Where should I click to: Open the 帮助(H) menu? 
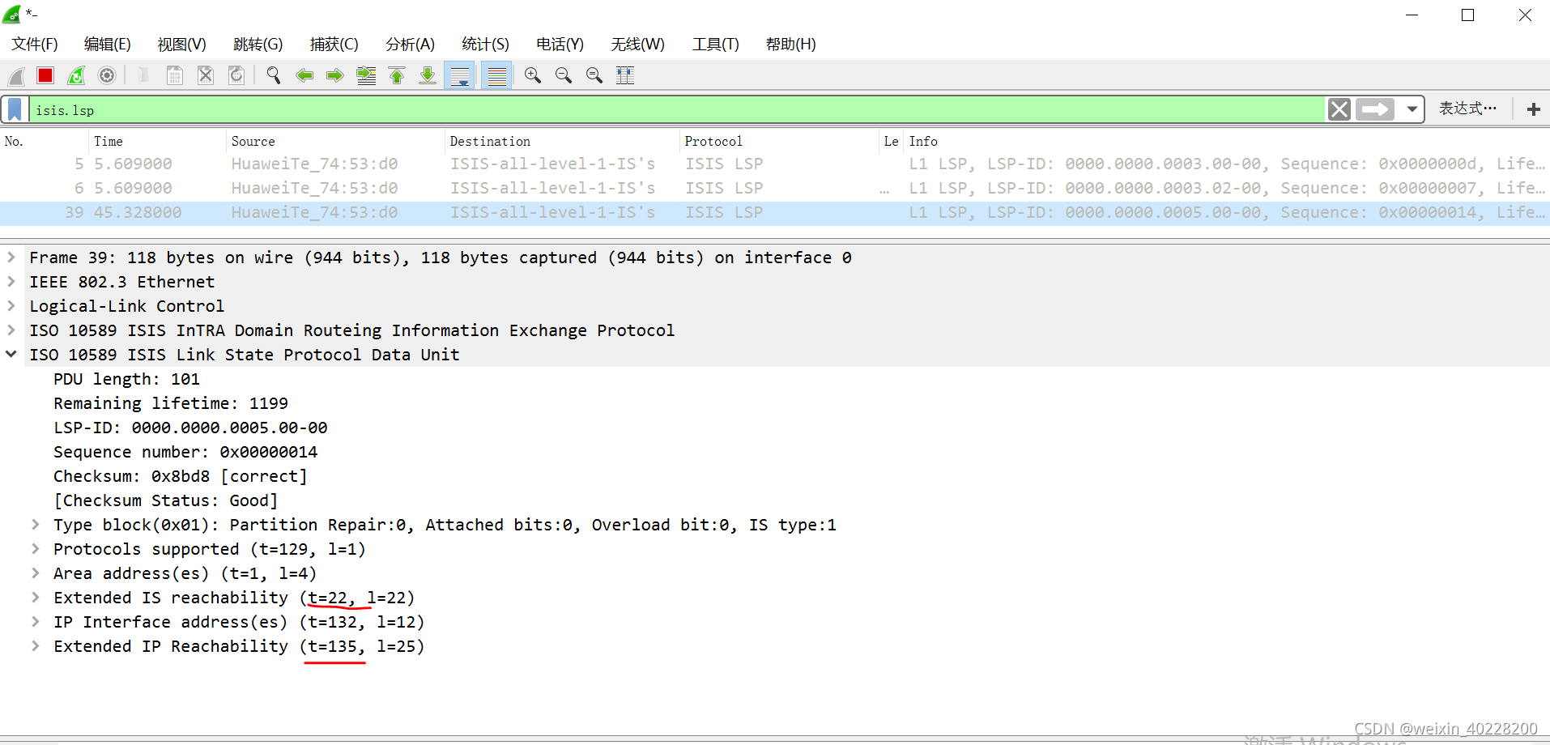tap(790, 45)
